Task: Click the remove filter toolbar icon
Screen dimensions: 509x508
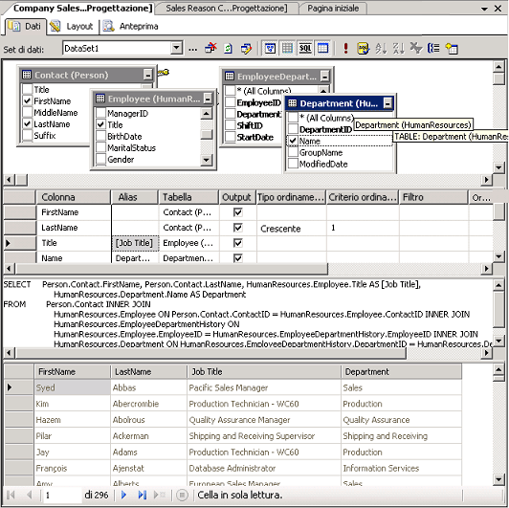Action: tap(416, 48)
